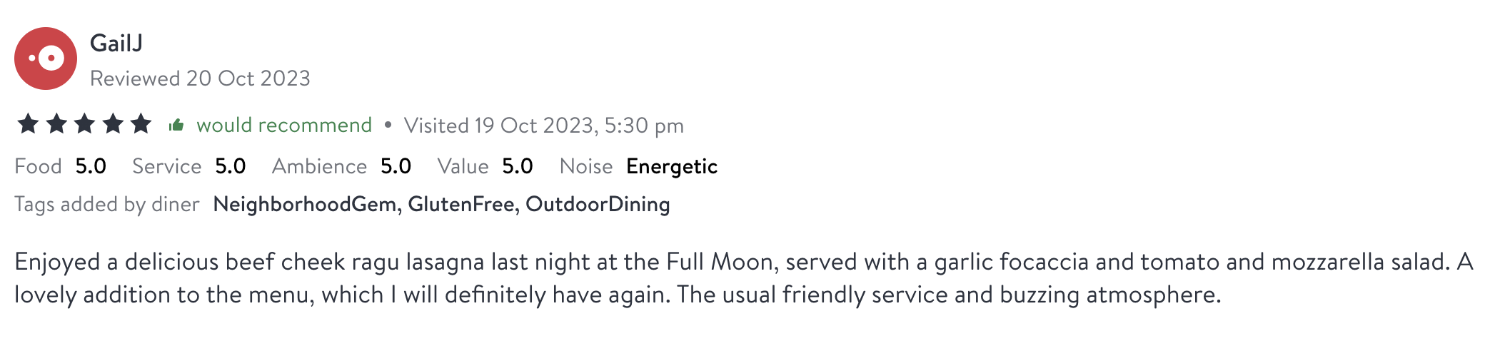This screenshot has height=351, width=1505.
Task: Select the NeighborhoodGem tag
Action: point(305,205)
